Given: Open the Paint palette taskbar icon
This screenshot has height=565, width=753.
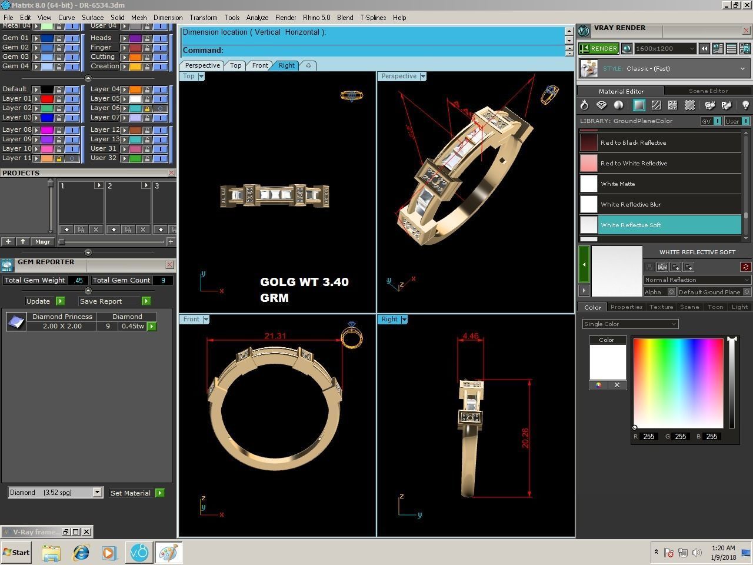Looking at the screenshot, I should pyautogui.click(x=168, y=553).
